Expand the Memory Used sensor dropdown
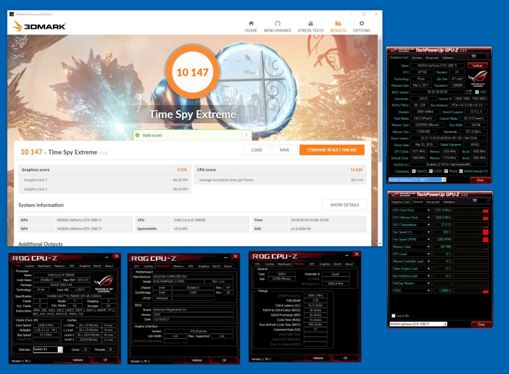The height and width of the screenshot is (374, 509). click(x=428, y=247)
